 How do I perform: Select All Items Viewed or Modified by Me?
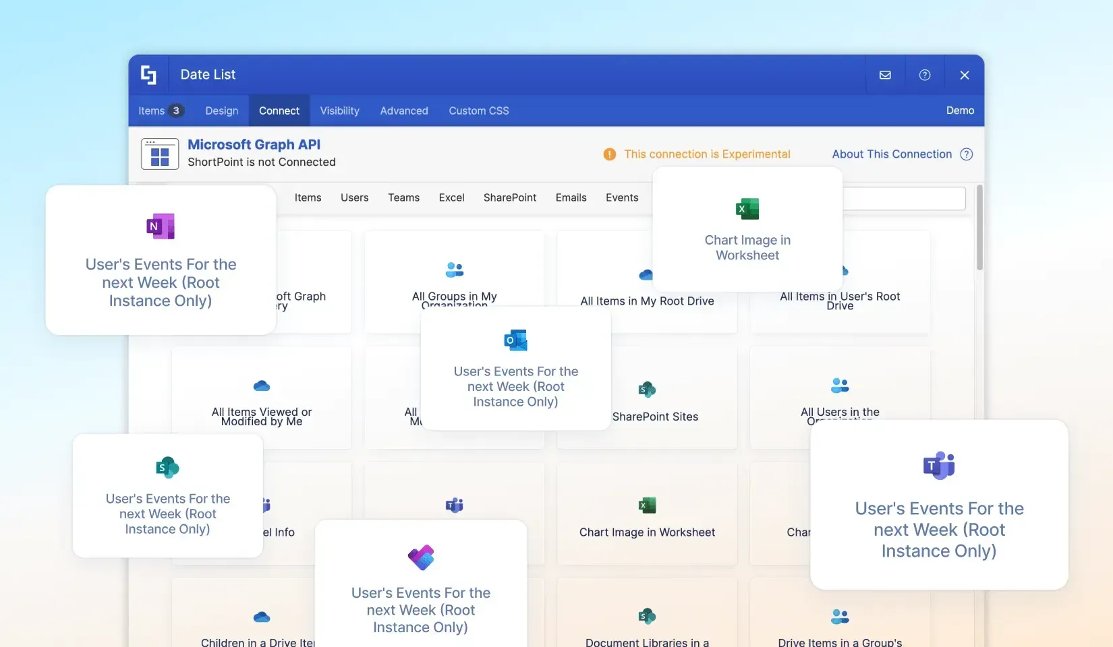coord(262,417)
